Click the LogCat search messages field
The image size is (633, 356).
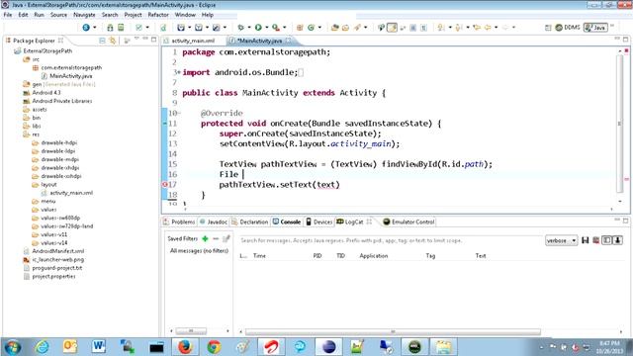(390, 240)
